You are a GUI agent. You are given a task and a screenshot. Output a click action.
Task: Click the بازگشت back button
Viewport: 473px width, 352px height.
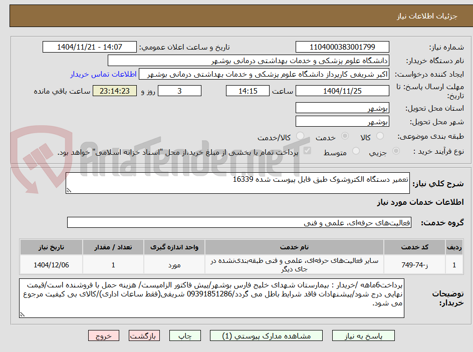pyautogui.click(x=144, y=335)
